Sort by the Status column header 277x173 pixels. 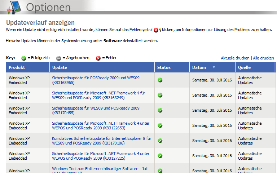point(164,67)
